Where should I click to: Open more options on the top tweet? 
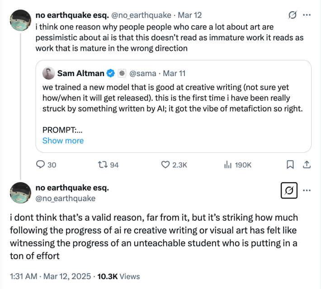[307, 15]
